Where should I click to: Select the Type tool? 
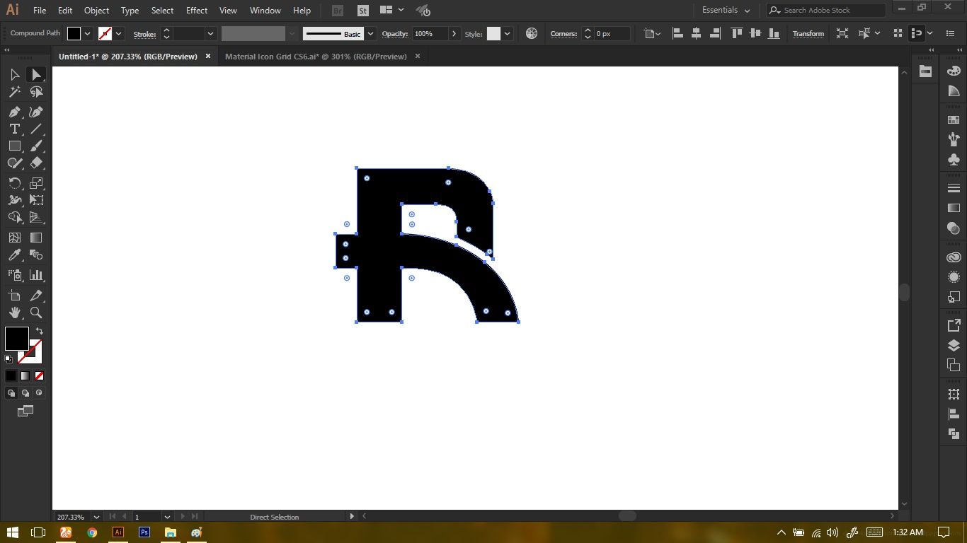point(14,129)
